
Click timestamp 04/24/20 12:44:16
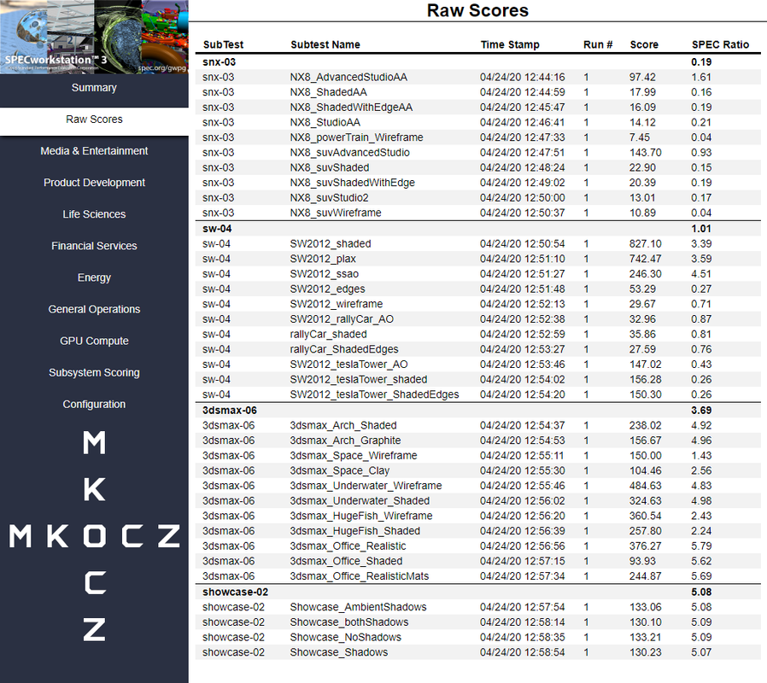[x=522, y=77]
